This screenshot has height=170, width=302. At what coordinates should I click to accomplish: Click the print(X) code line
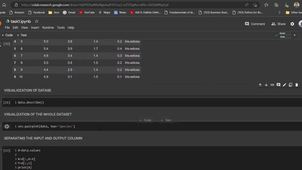pyautogui.click(x=25, y=168)
